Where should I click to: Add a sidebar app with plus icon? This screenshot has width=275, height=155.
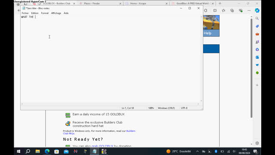point(257,85)
